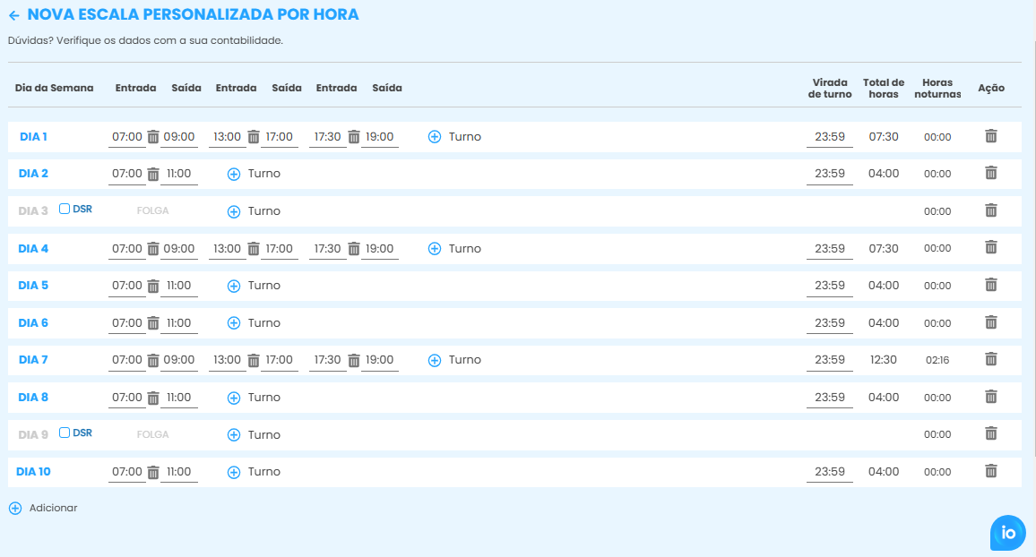Remove DIA 4 third shift 17:30 trash icon
Image resolution: width=1036 pixels, height=557 pixels.
(354, 248)
